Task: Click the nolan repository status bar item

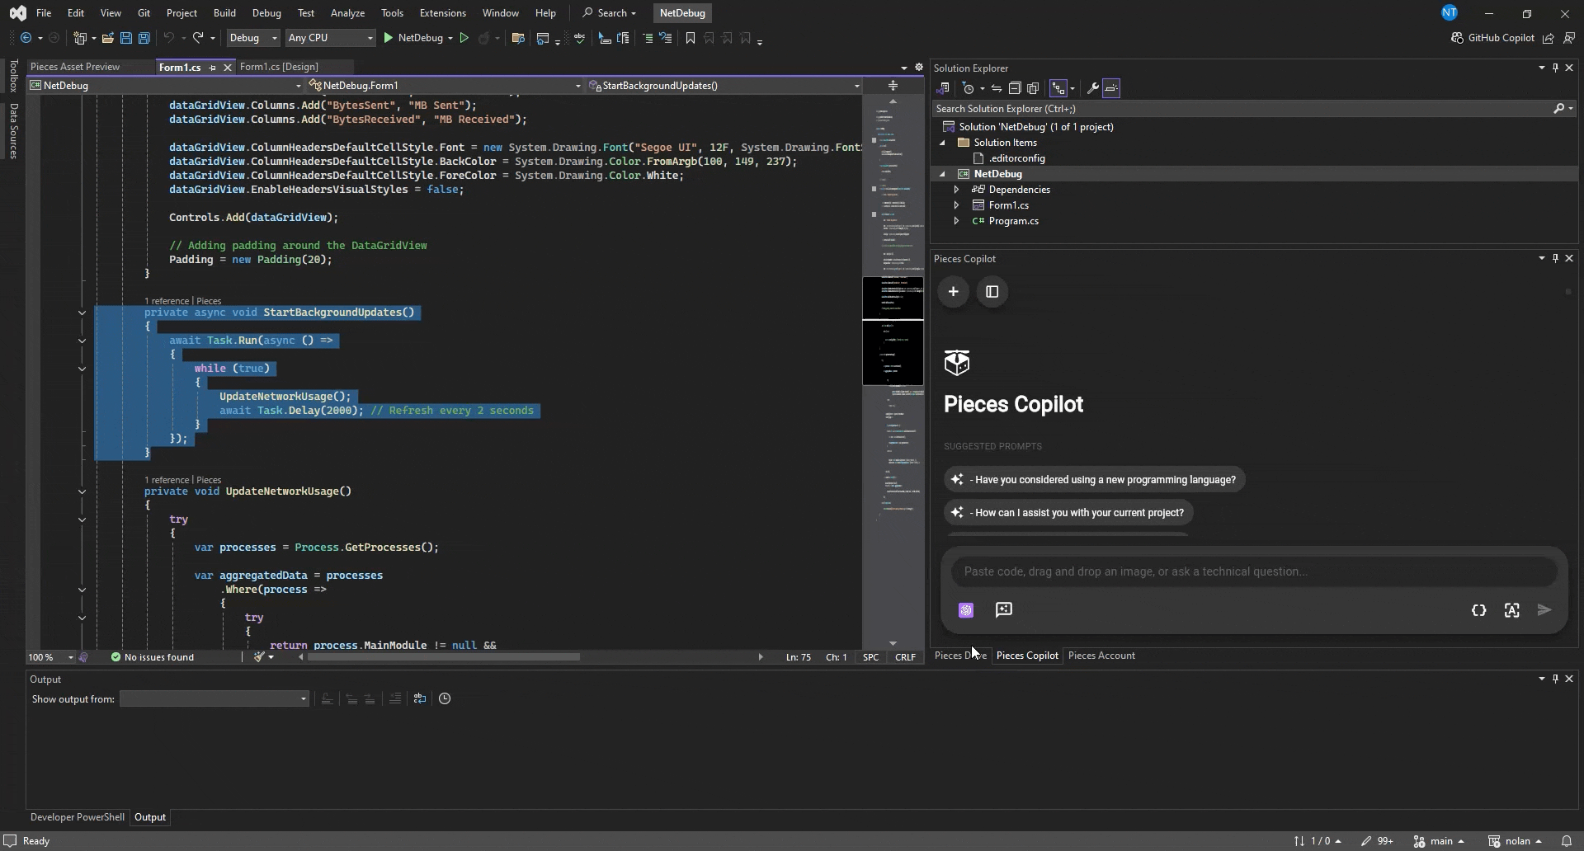Action: point(1516,841)
